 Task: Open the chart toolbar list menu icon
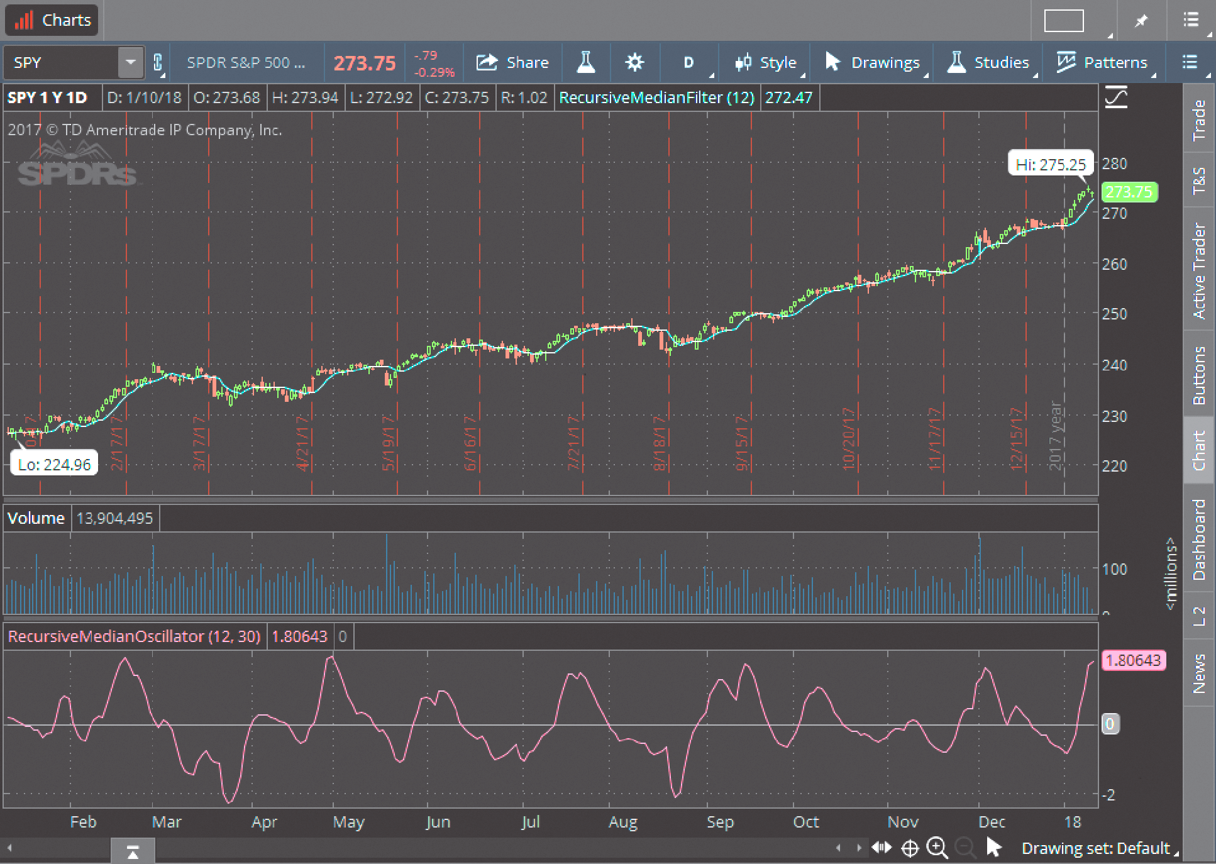point(1190,62)
